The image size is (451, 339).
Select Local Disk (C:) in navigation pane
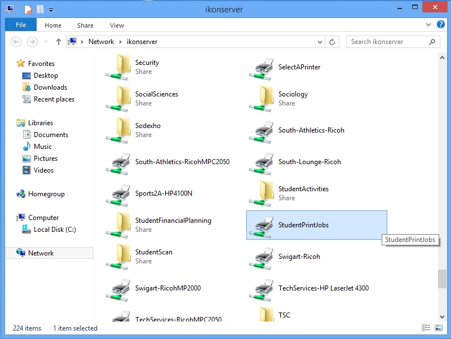click(55, 230)
